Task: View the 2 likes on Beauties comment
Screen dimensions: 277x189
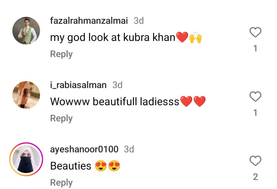Action: 255,177
